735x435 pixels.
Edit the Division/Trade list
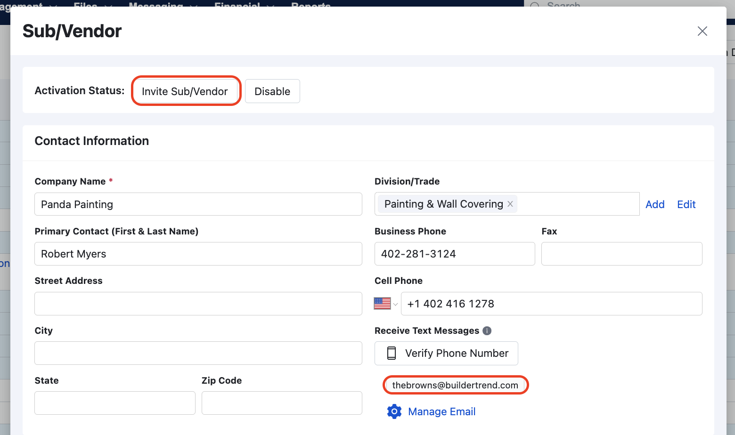pyautogui.click(x=686, y=204)
